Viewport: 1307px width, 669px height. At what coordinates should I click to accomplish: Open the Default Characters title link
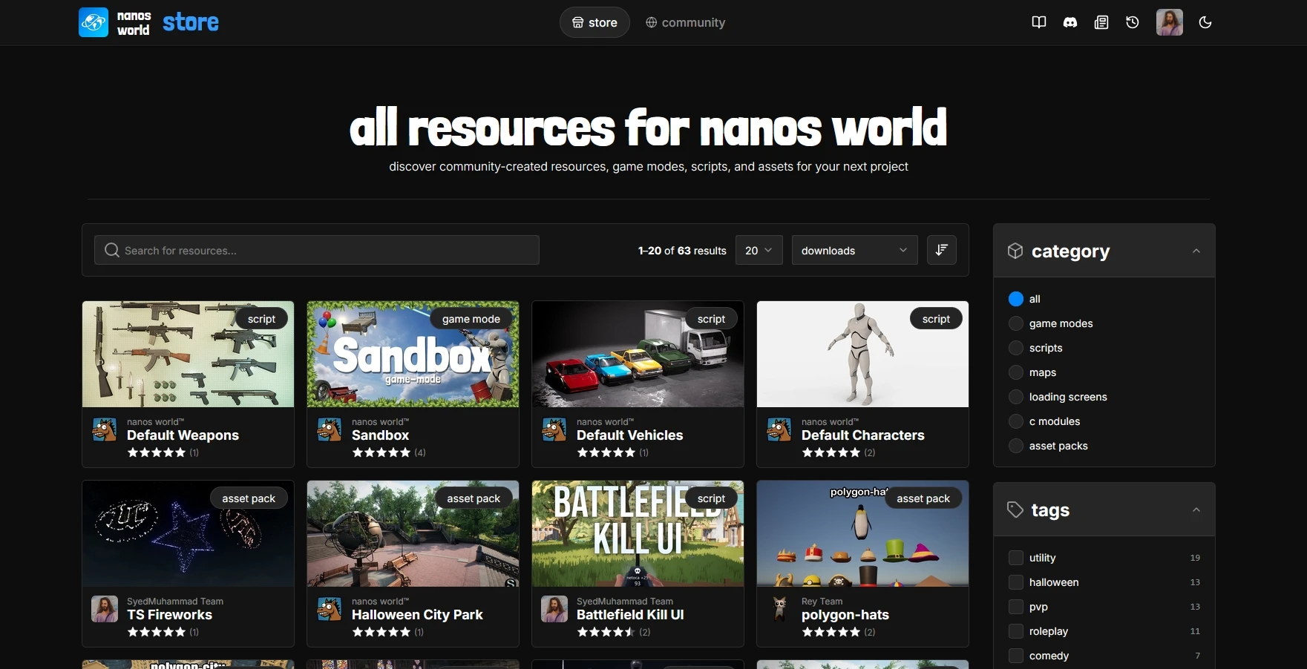862,435
